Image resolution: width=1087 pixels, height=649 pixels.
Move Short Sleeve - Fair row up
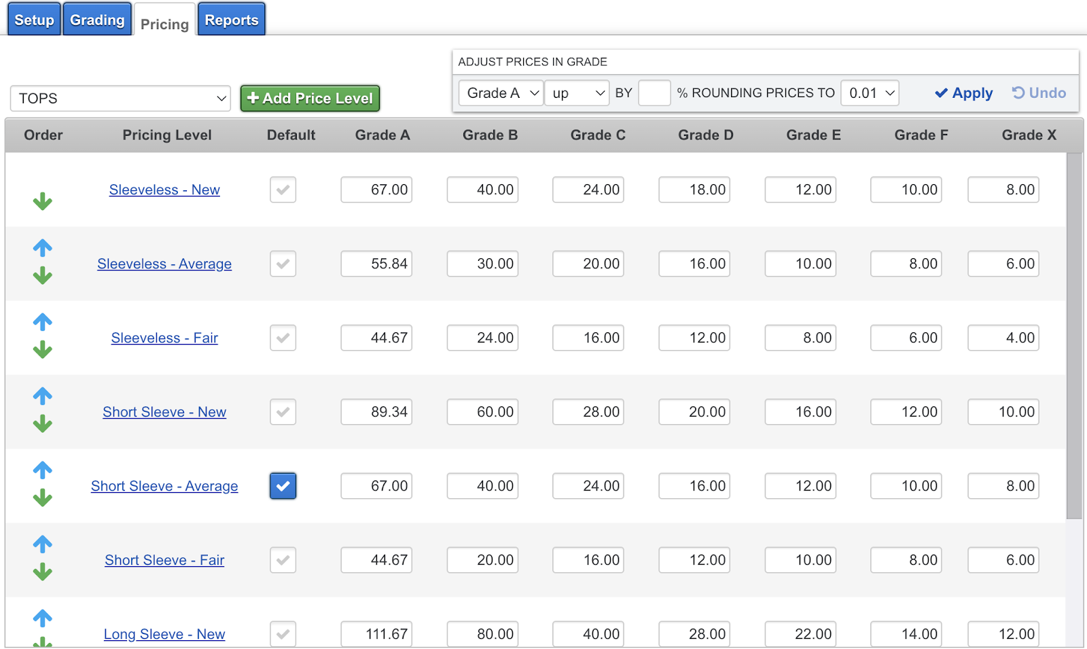tap(43, 544)
